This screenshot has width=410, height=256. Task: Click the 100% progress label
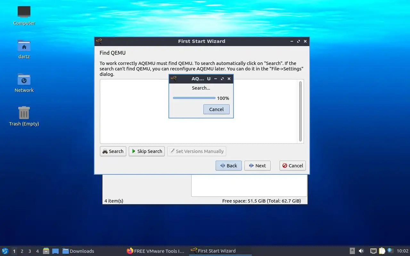tap(223, 98)
